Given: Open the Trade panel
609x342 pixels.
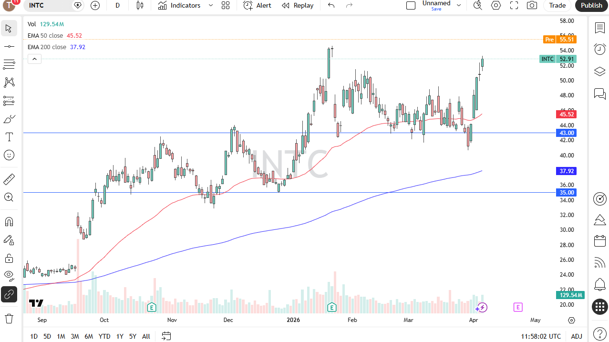Looking at the screenshot, I should pyautogui.click(x=557, y=5).
